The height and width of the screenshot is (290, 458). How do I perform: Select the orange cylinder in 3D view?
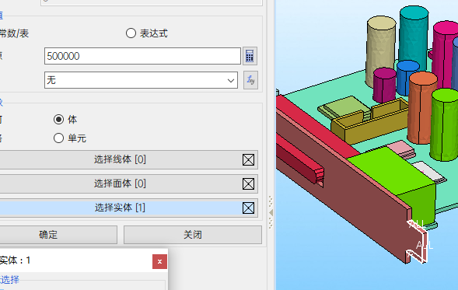click(421, 108)
